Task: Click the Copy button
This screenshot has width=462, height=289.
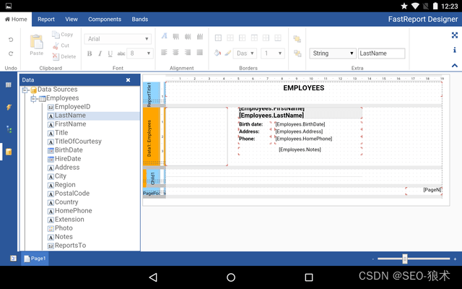Action: pos(63,34)
